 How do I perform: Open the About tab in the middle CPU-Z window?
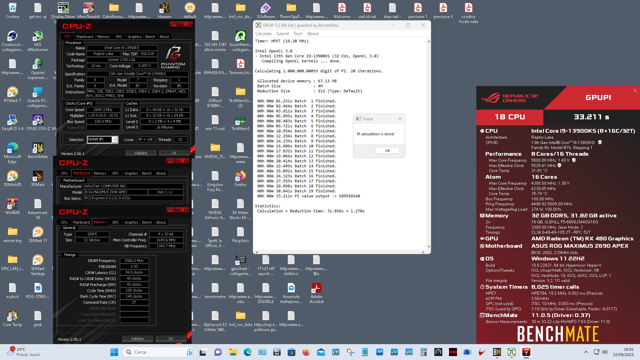coord(161,173)
